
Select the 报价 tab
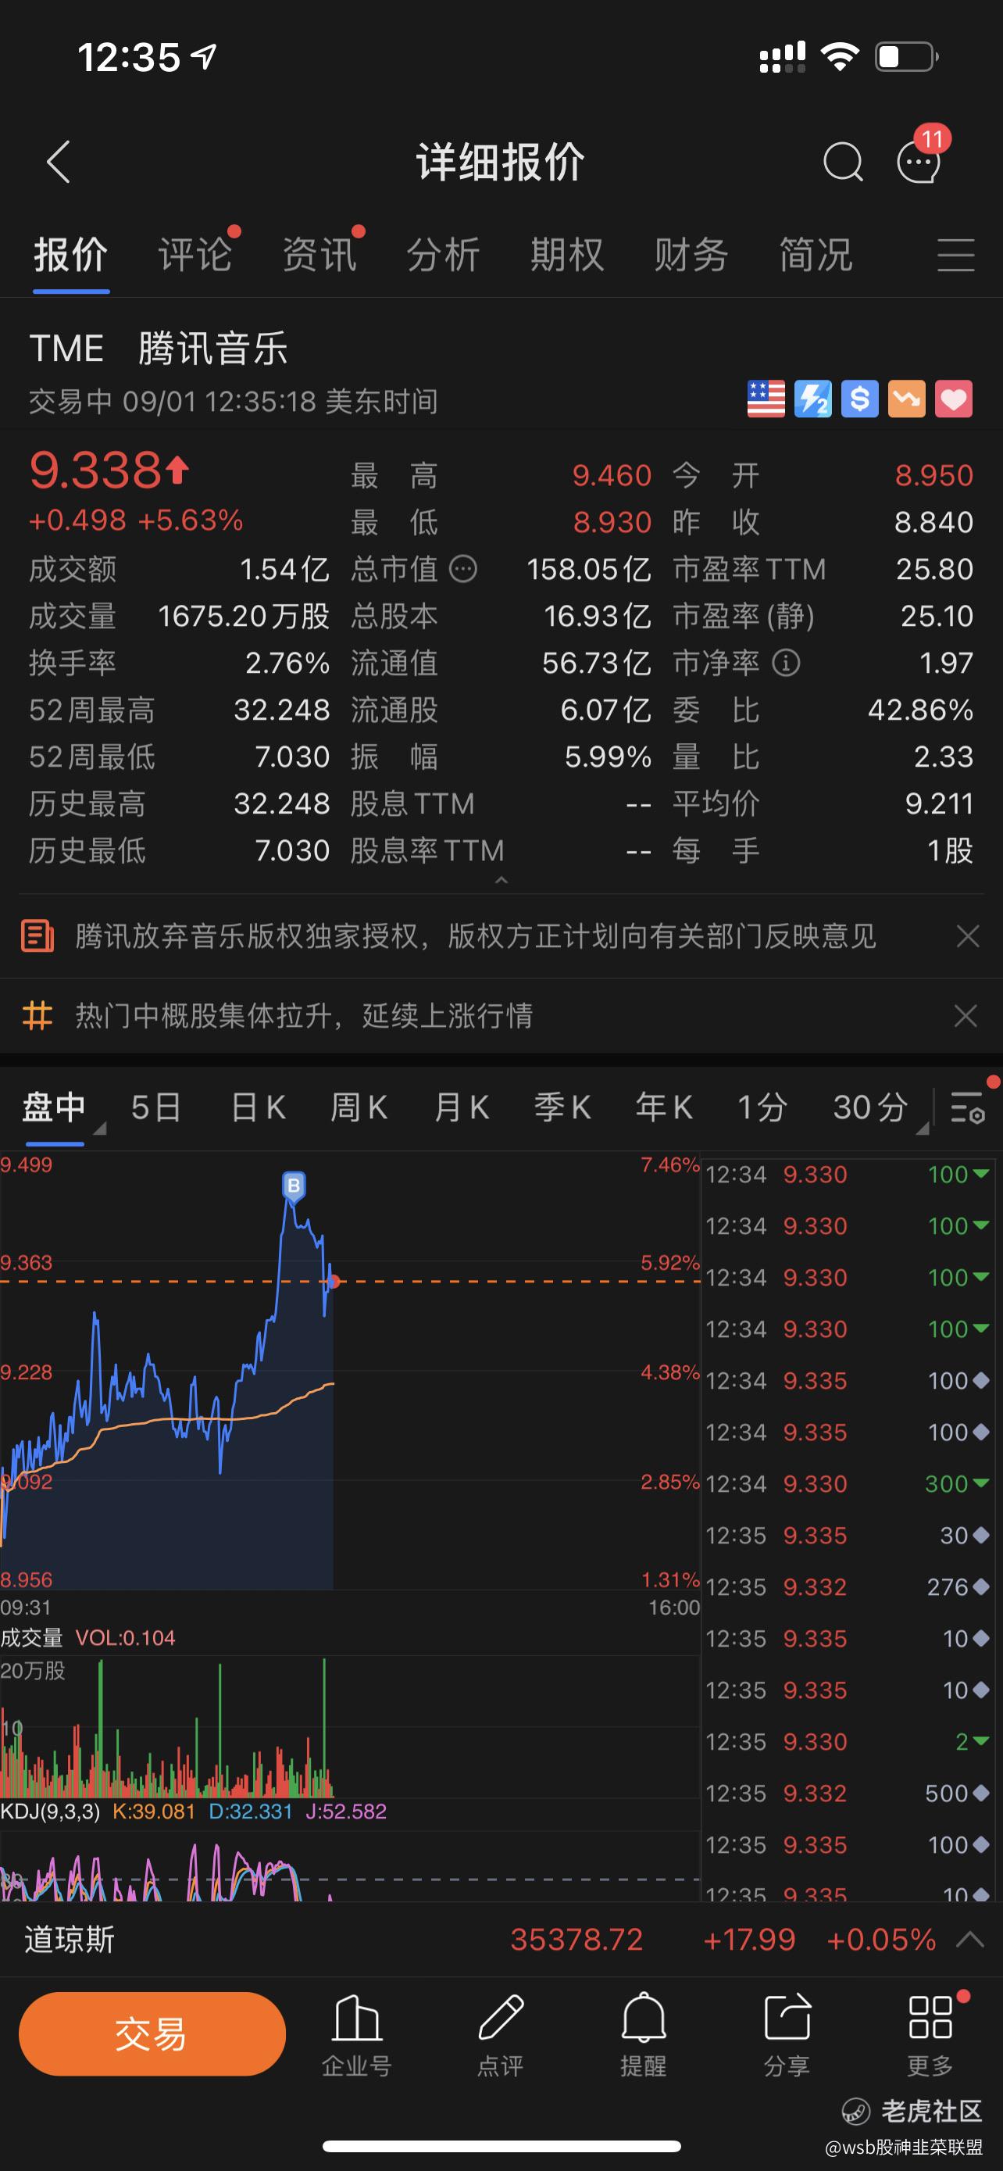pyautogui.click(x=71, y=255)
